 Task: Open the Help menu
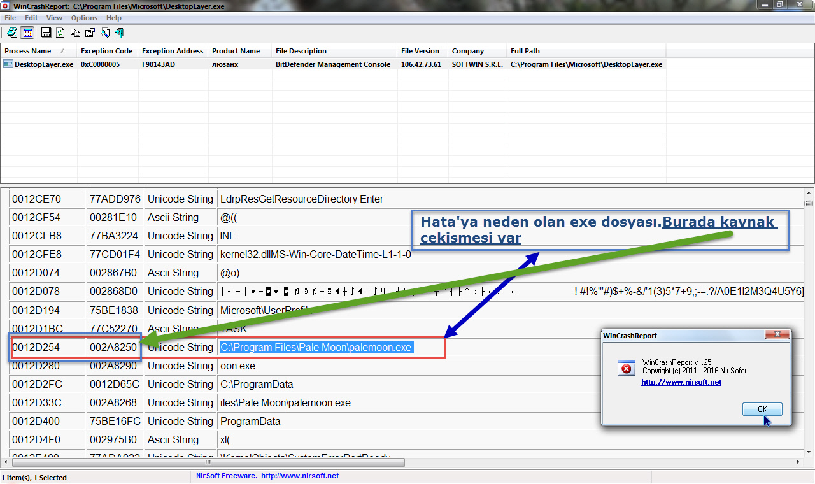point(114,18)
